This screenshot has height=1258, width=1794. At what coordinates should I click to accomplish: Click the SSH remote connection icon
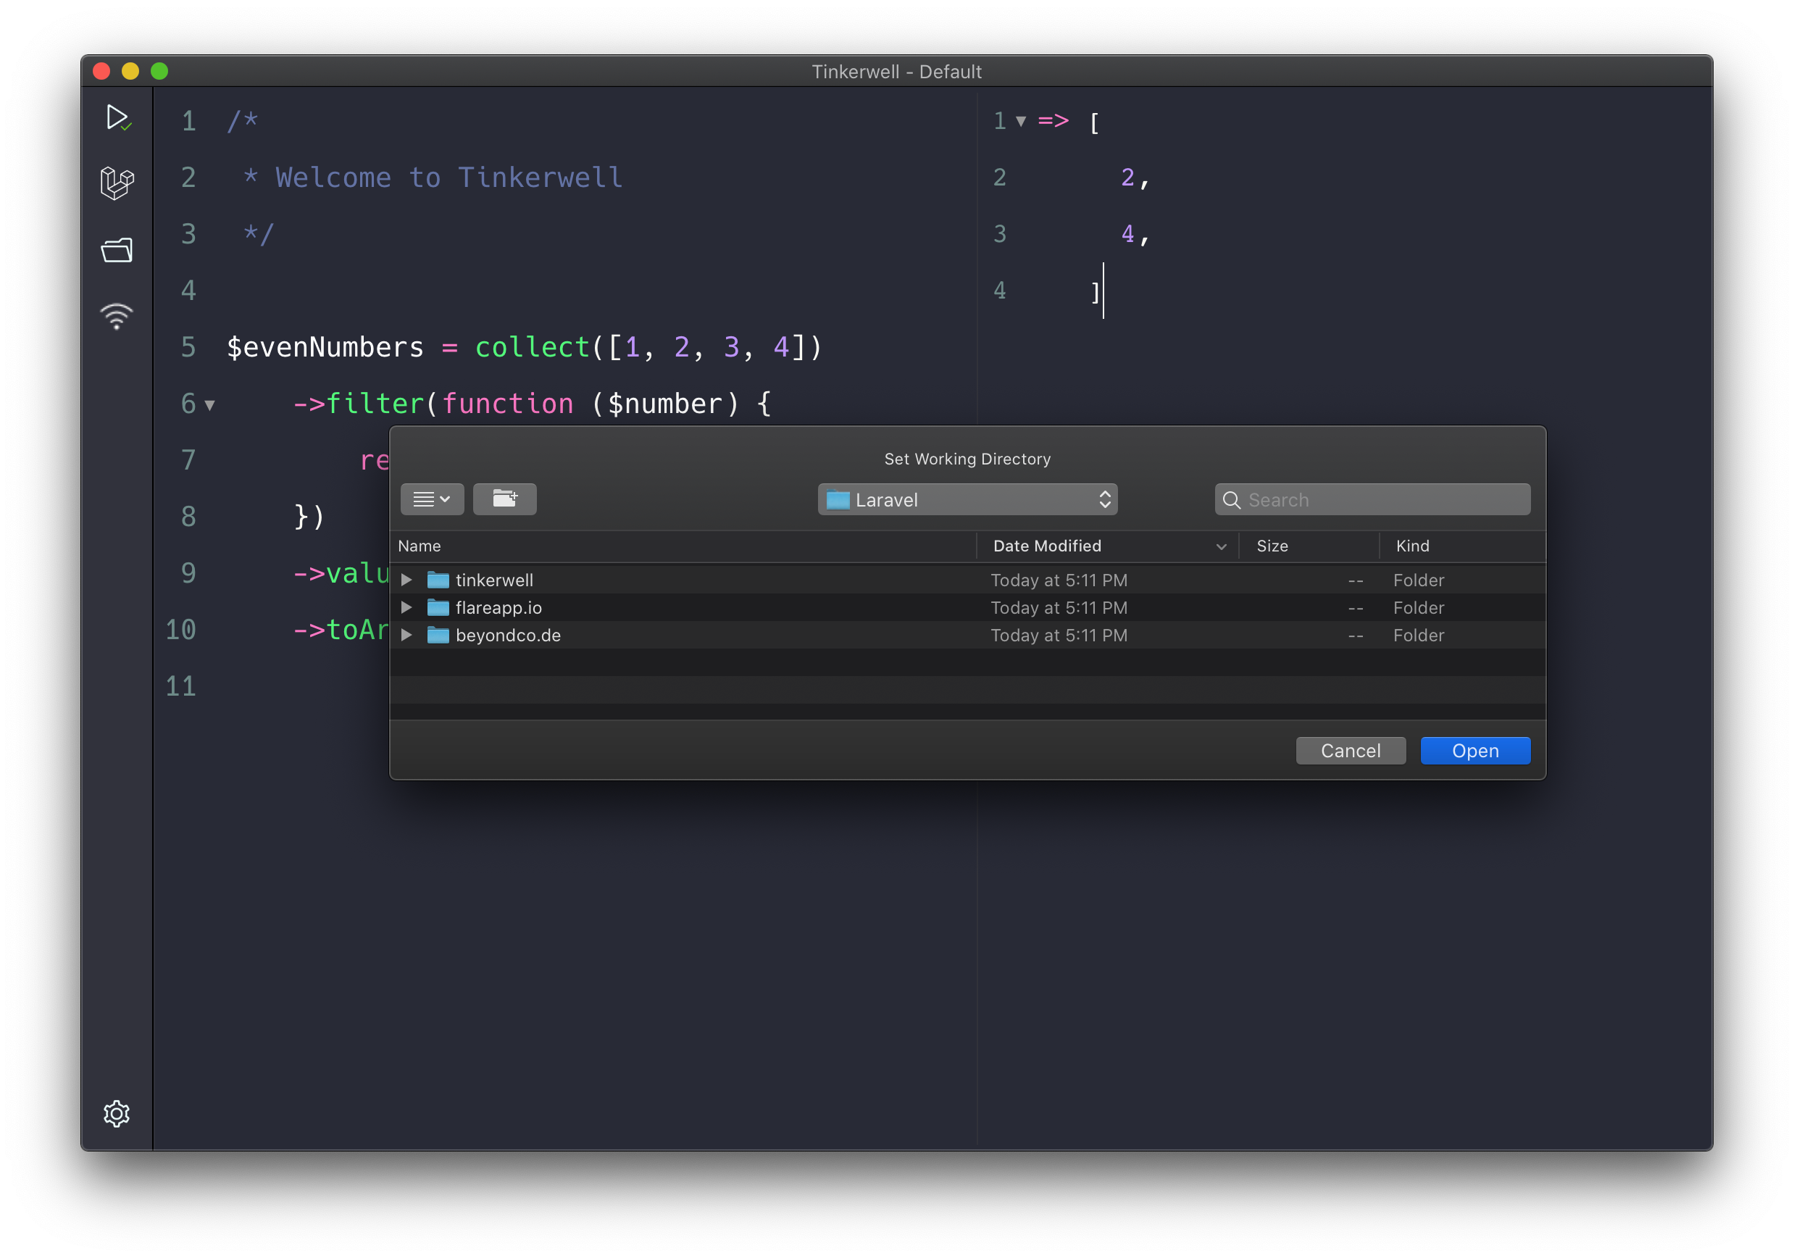117,316
